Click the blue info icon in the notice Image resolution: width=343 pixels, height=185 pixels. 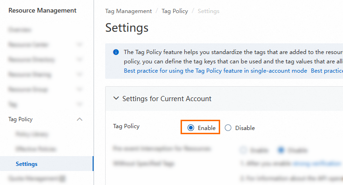pos(116,52)
